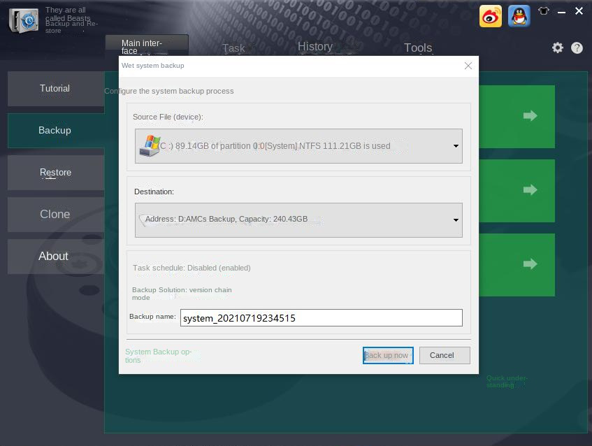
Task: Expand the Destination address dropdown
Action: pyautogui.click(x=455, y=220)
